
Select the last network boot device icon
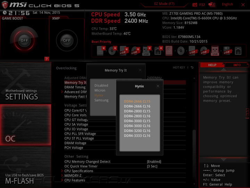238,51
